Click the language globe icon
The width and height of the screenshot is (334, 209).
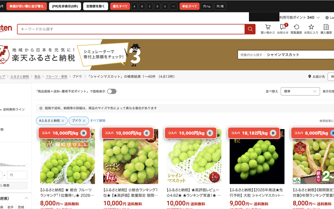point(327,18)
